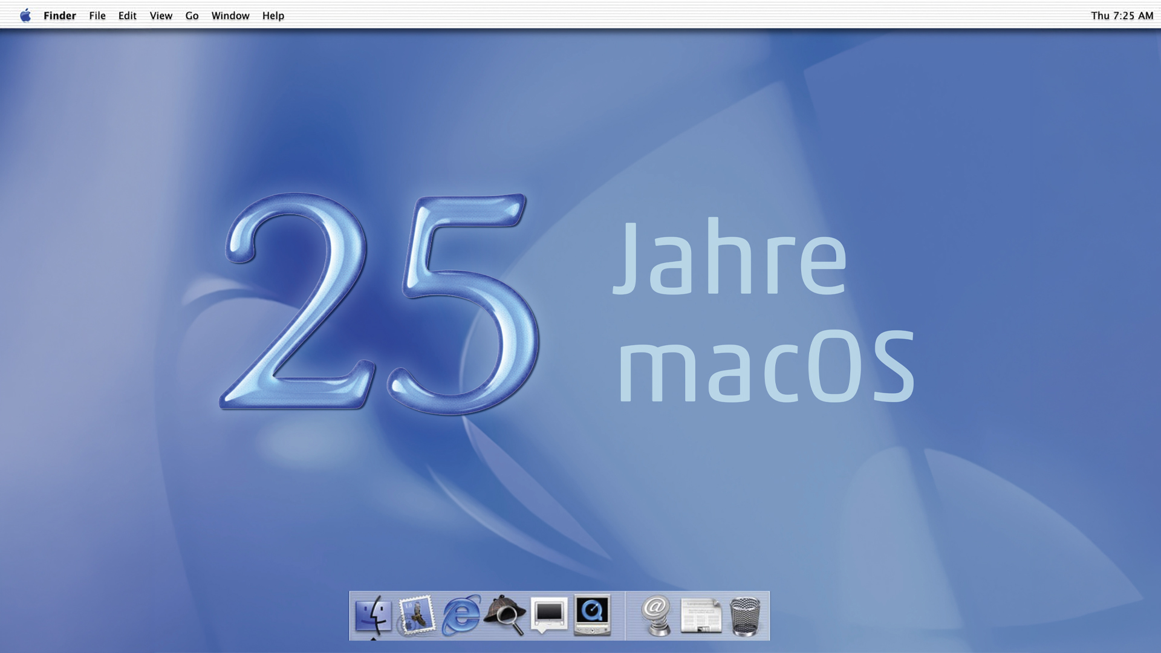The width and height of the screenshot is (1161, 653).
Task: Open Finder from the Dock
Action: click(372, 616)
